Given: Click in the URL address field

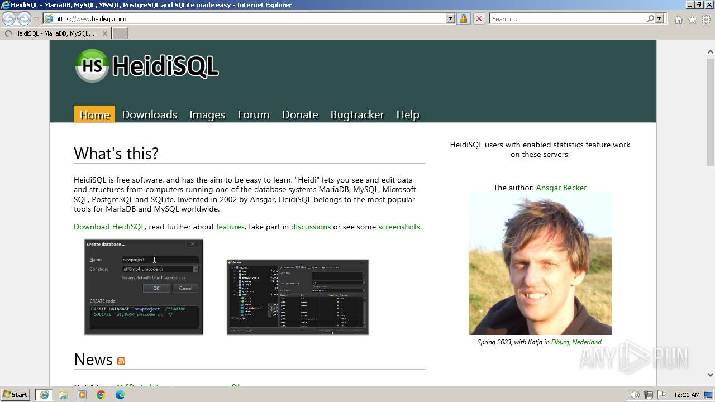Looking at the screenshot, I should tap(249, 18).
